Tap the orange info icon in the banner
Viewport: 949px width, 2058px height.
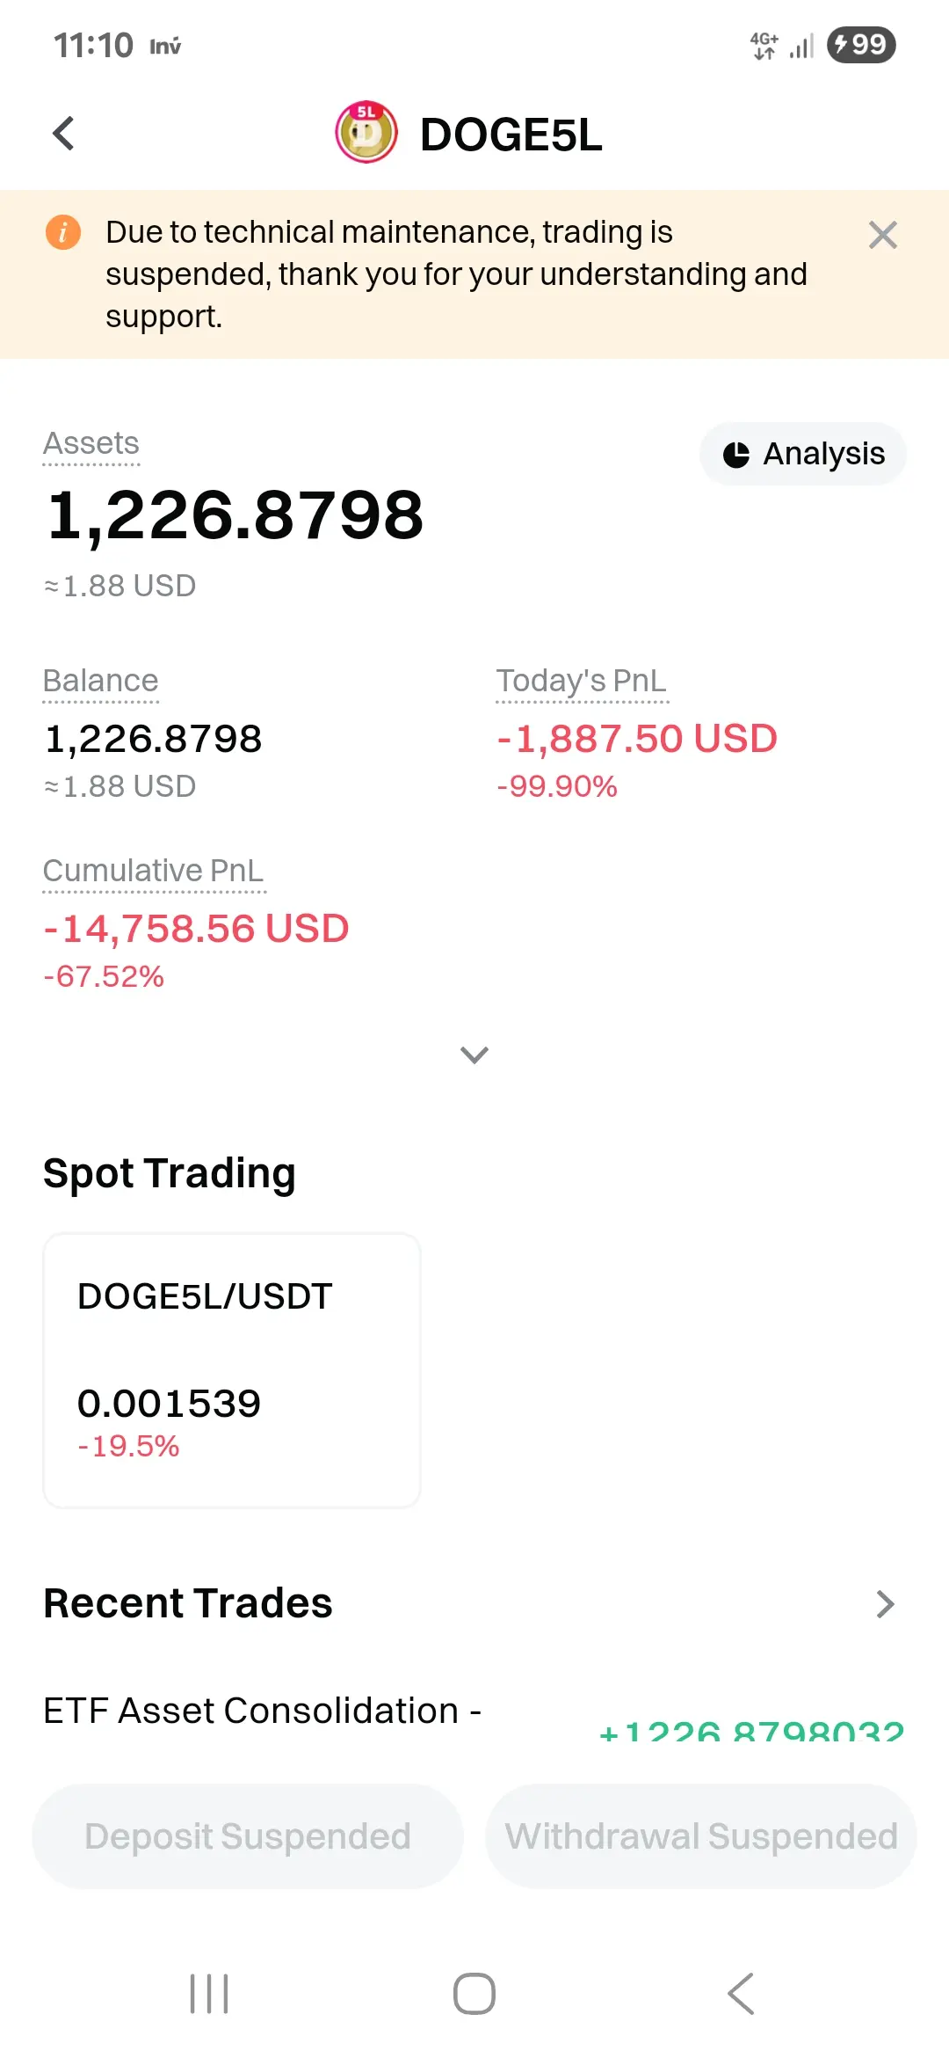tap(63, 232)
